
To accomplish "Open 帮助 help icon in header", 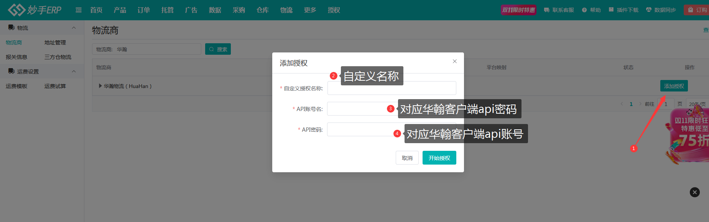I will (x=584, y=10).
